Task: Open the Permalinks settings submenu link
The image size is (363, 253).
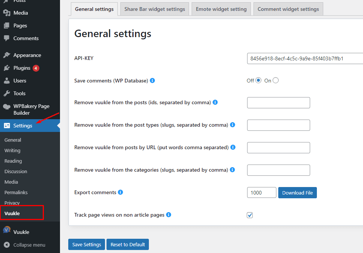Action: click(16, 192)
